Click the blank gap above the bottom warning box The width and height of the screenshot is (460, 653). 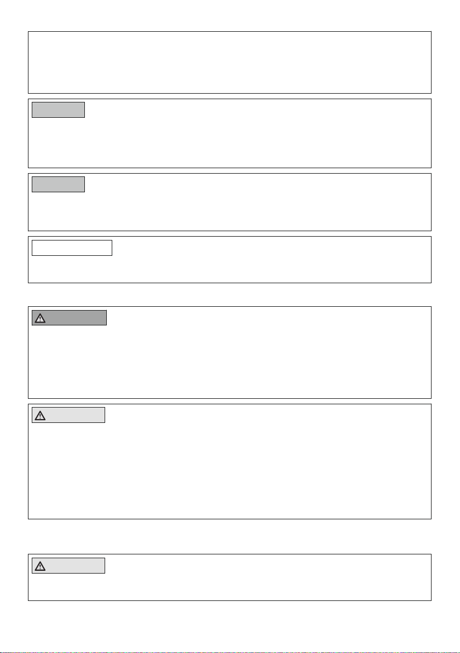coord(229,536)
